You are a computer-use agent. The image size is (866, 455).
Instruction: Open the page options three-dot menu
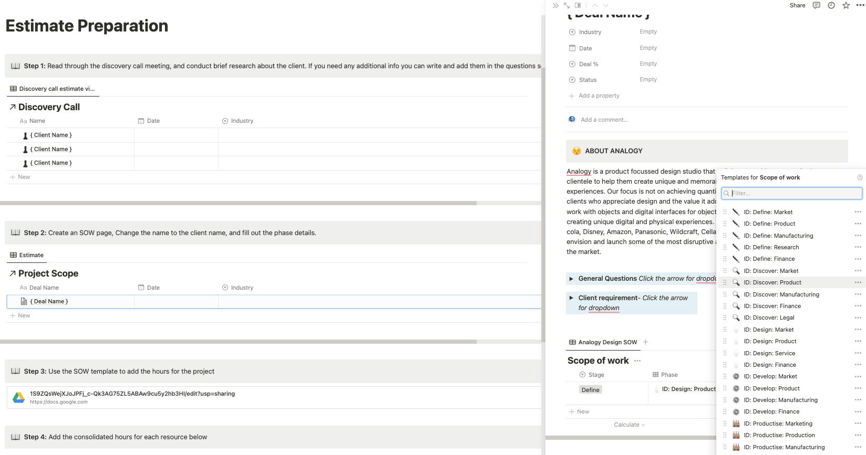860,5
